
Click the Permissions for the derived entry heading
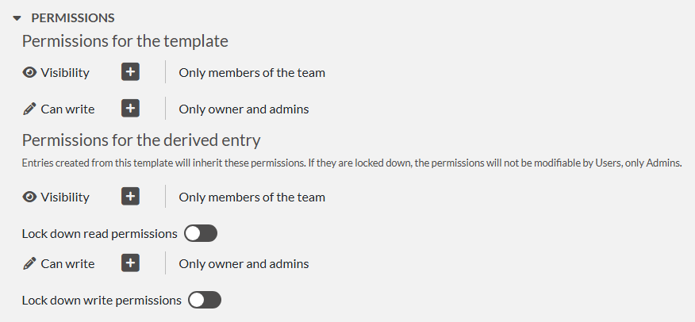click(x=141, y=140)
